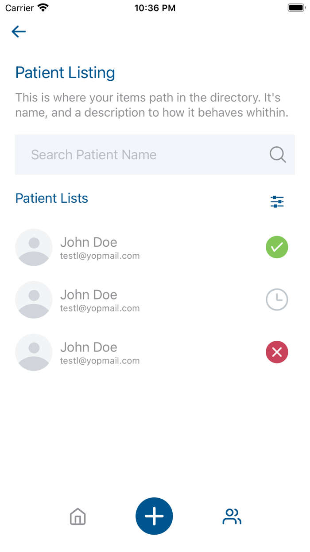Select the John Doe name in the first row
310x552 pixels.
[89, 242]
